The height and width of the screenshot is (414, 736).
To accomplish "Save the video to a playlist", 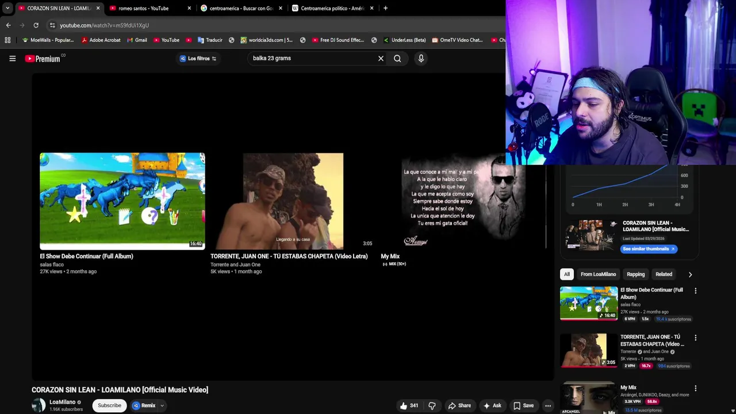I will tap(523, 405).
